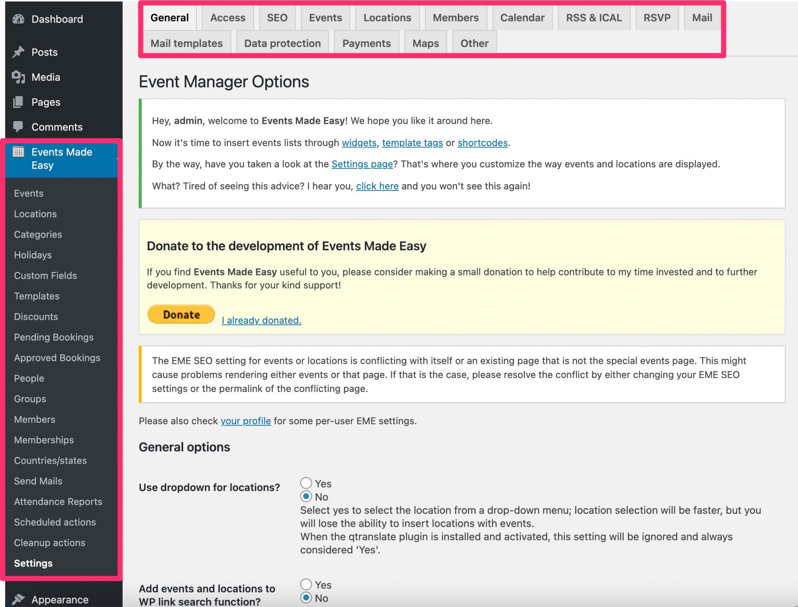Viewport: 798px width, 607px height.
Task: Click the Events Made Easy calendar icon
Action: click(18, 152)
